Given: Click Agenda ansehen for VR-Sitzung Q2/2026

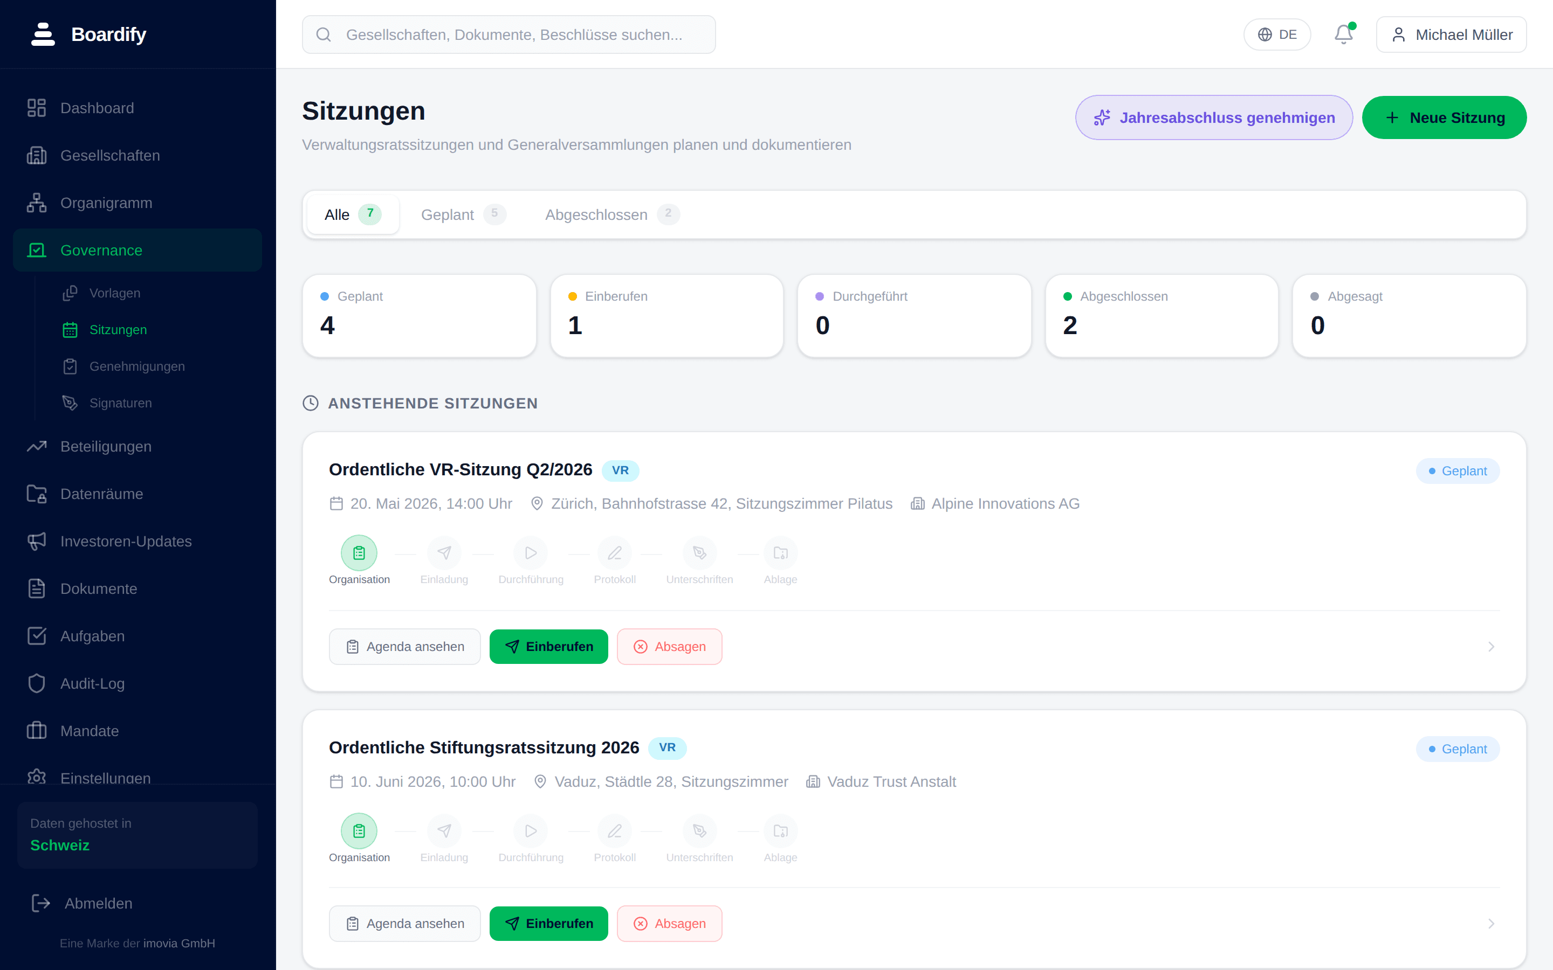Looking at the screenshot, I should [x=405, y=647].
